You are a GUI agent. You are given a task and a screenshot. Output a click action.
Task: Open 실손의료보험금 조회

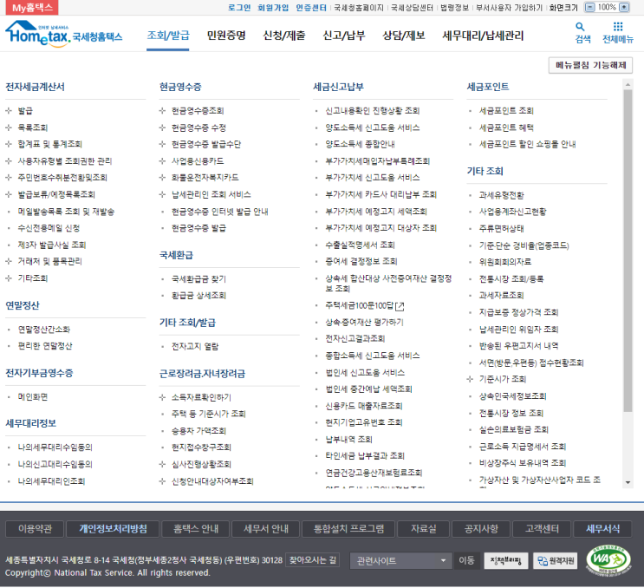coord(514,430)
